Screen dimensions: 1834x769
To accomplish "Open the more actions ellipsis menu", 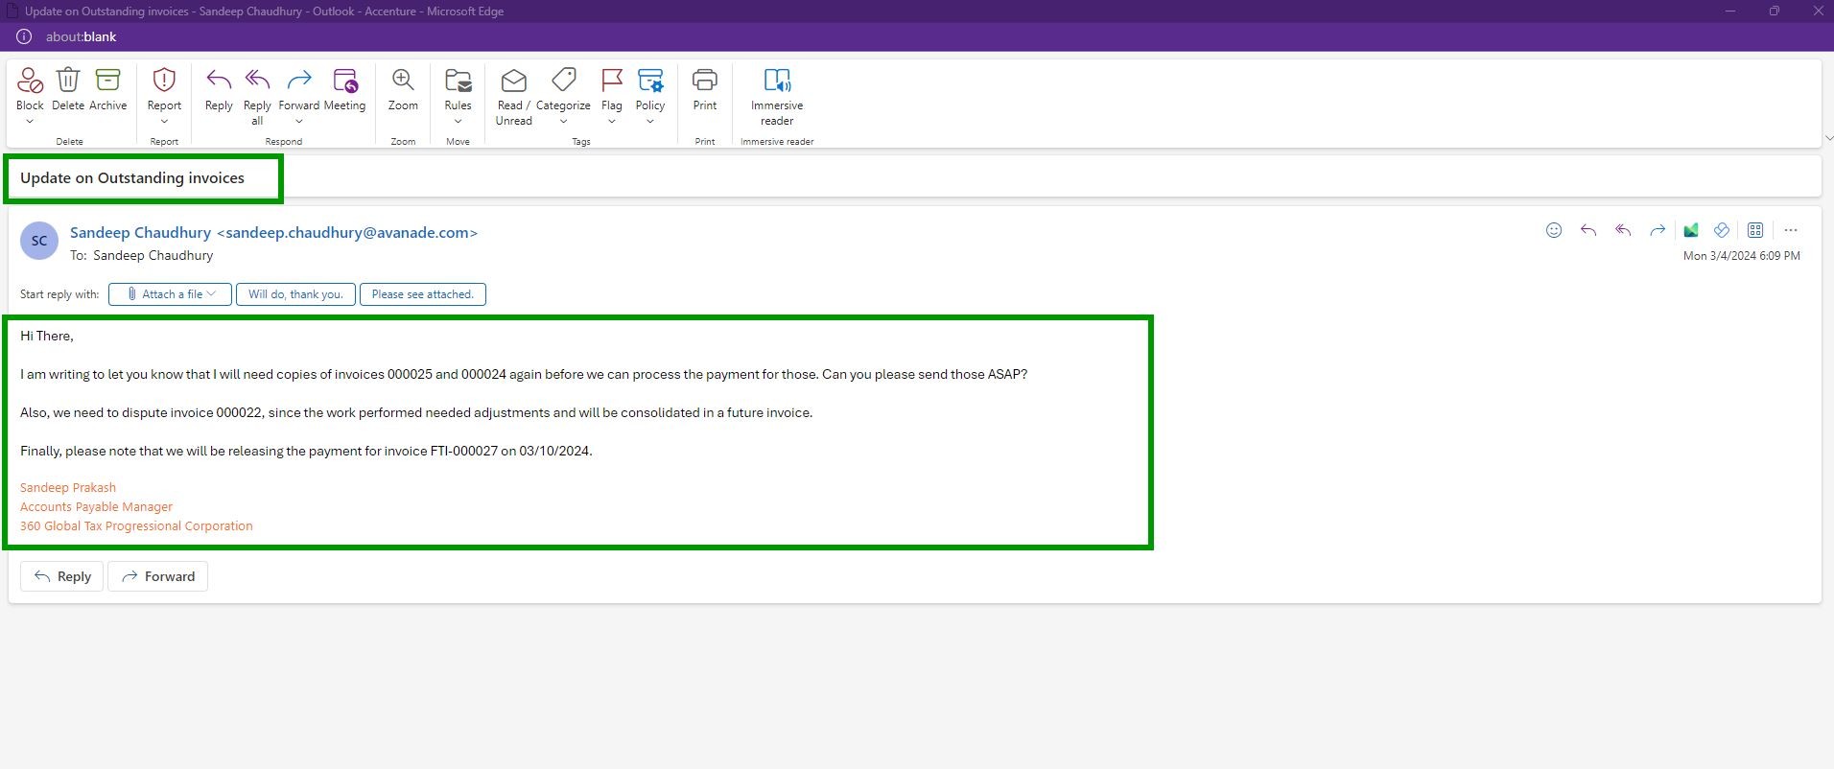I will click(x=1790, y=230).
